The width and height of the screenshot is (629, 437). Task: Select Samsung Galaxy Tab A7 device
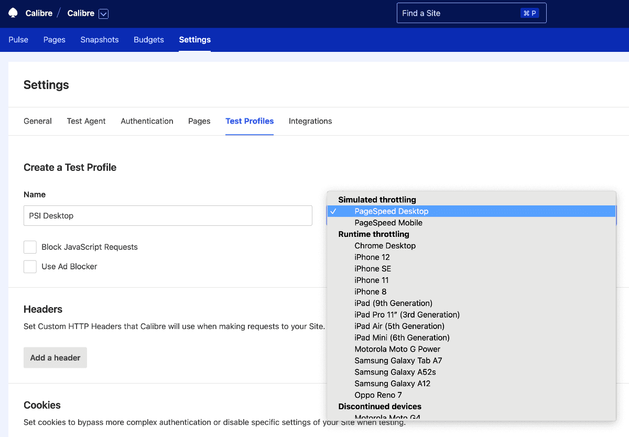coord(398,360)
